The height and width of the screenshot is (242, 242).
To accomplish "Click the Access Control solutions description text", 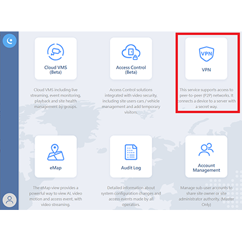I will coord(131,101).
